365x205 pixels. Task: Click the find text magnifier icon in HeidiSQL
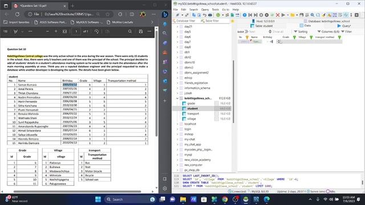point(313,15)
